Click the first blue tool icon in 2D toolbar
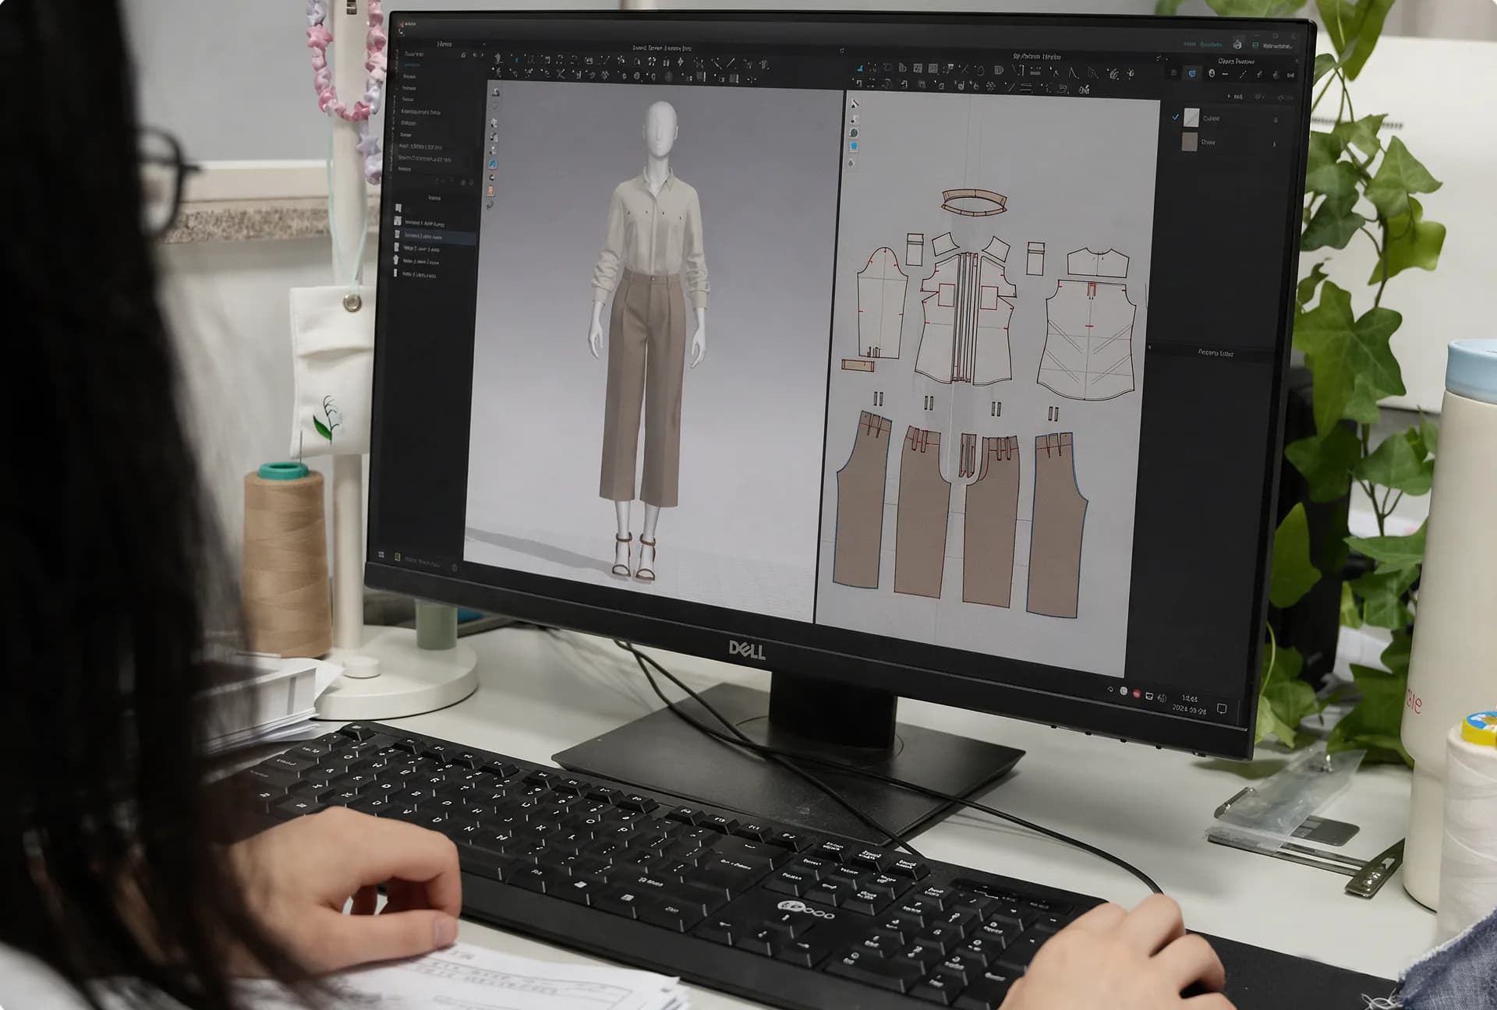This screenshot has width=1497, height=1010. (x=860, y=69)
